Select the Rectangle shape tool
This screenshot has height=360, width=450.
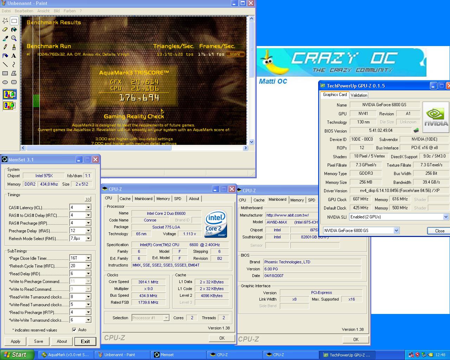(x=5, y=73)
